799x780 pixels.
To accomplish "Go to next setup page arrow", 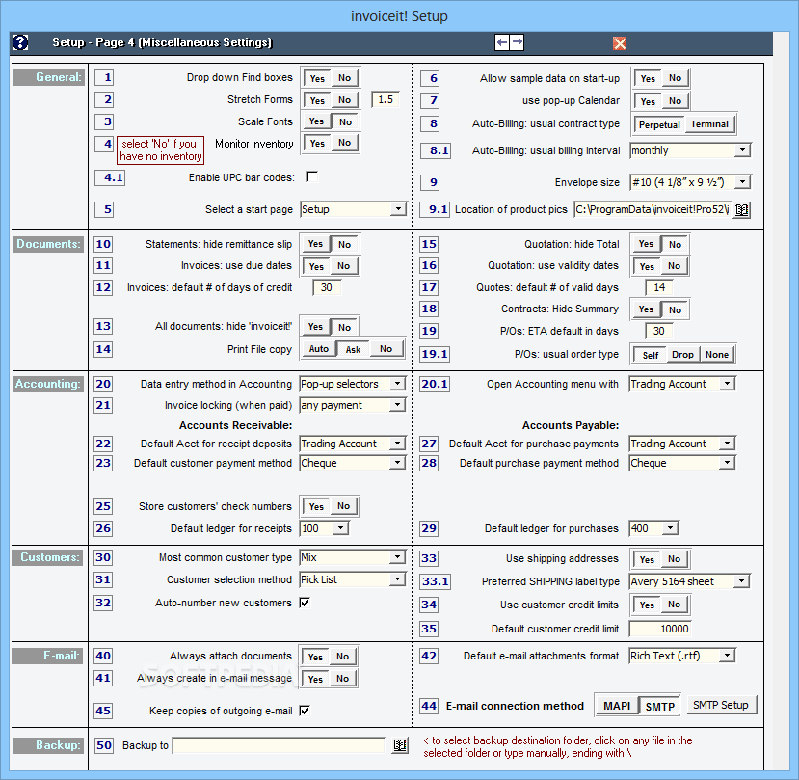I will (517, 42).
